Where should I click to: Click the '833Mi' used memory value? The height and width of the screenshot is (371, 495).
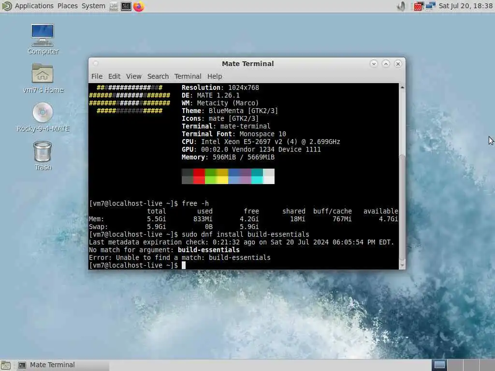pyautogui.click(x=203, y=219)
